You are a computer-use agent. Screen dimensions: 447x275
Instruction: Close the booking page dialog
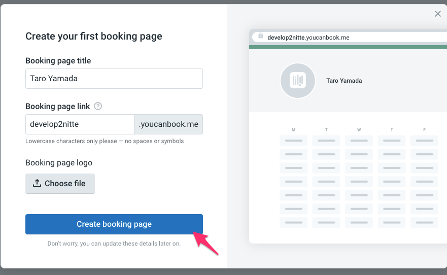click(x=437, y=14)
